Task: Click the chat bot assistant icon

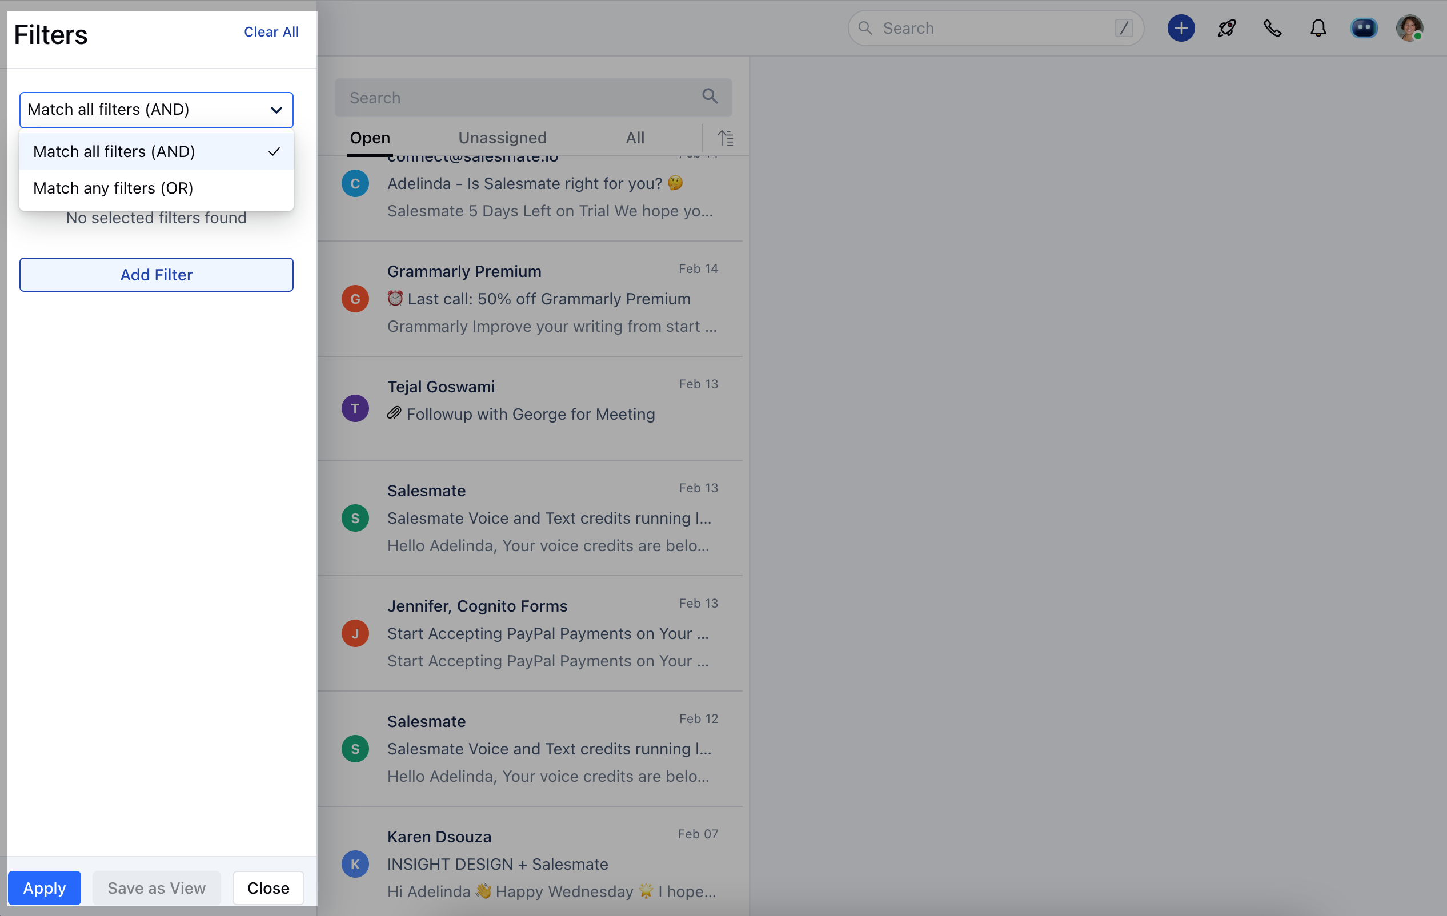Action: point(1364,28)
